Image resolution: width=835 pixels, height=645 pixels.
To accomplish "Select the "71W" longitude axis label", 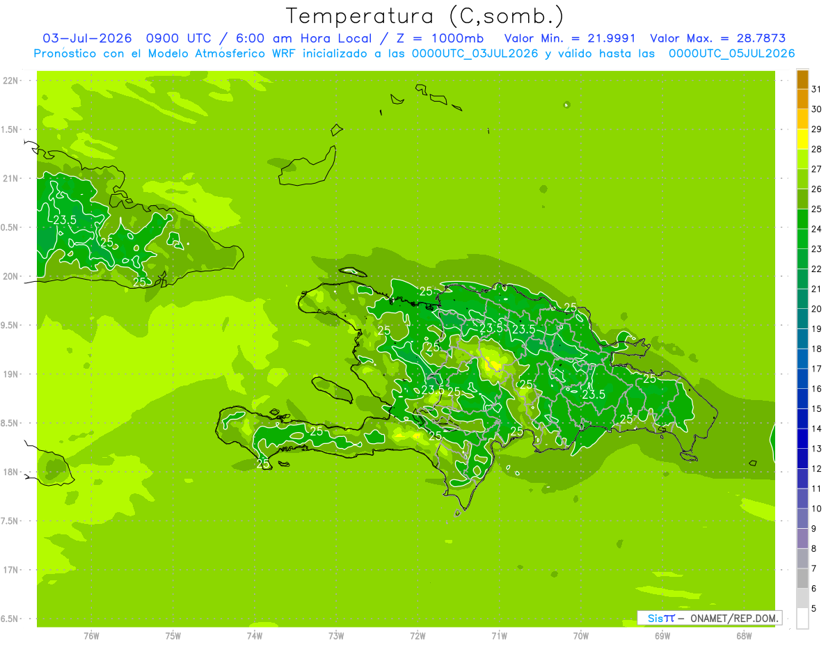I will 499,636.
